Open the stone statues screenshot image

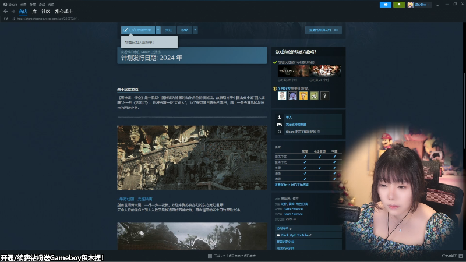pyautogui.click(x=192, y=158)
